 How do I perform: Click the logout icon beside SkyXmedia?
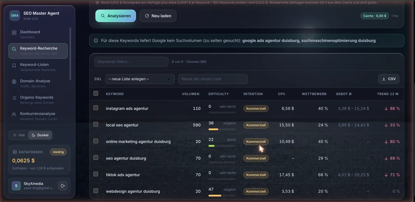click(x=63, y=186)
